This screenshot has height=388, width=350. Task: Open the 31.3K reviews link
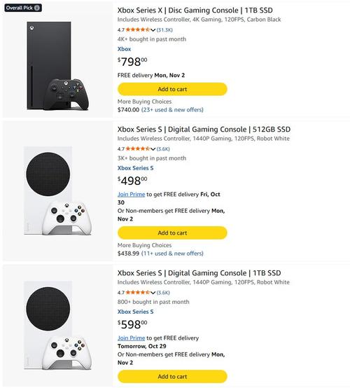coord(164,30)
